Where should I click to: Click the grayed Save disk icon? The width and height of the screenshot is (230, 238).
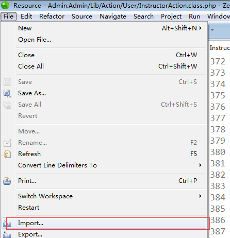pos(7,82)
